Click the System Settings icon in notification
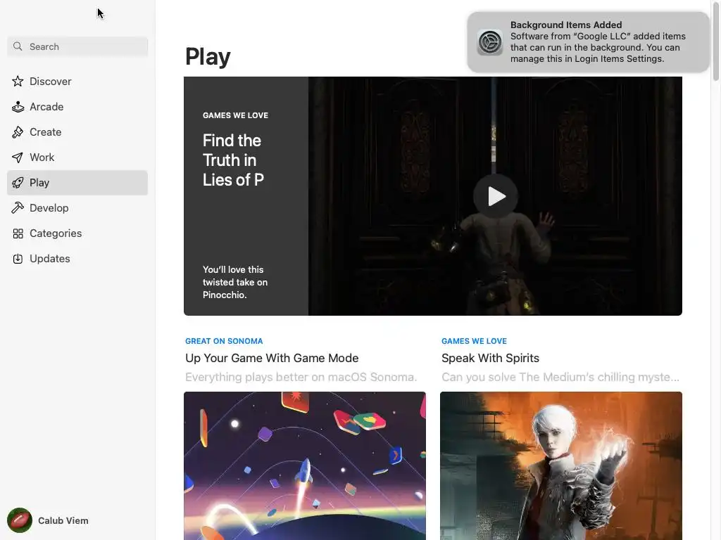This screenshot has width=721, height=540. (490, 42)
